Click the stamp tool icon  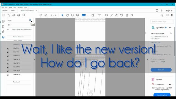[122, 15]
